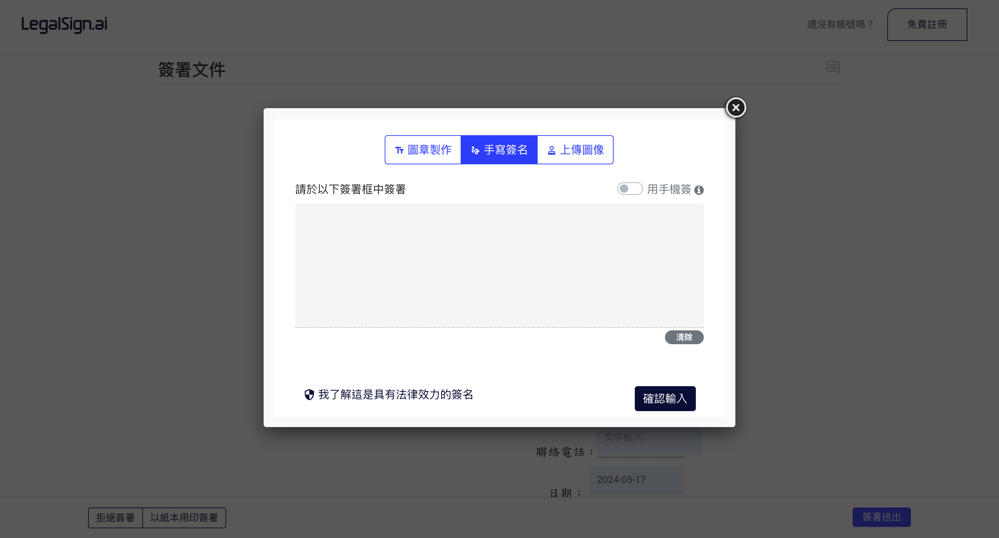This screenshot has width=999, height=538.
Task: Click the stamp icon on 上傳圖像 tab
Action: click(x=552, y=150)
